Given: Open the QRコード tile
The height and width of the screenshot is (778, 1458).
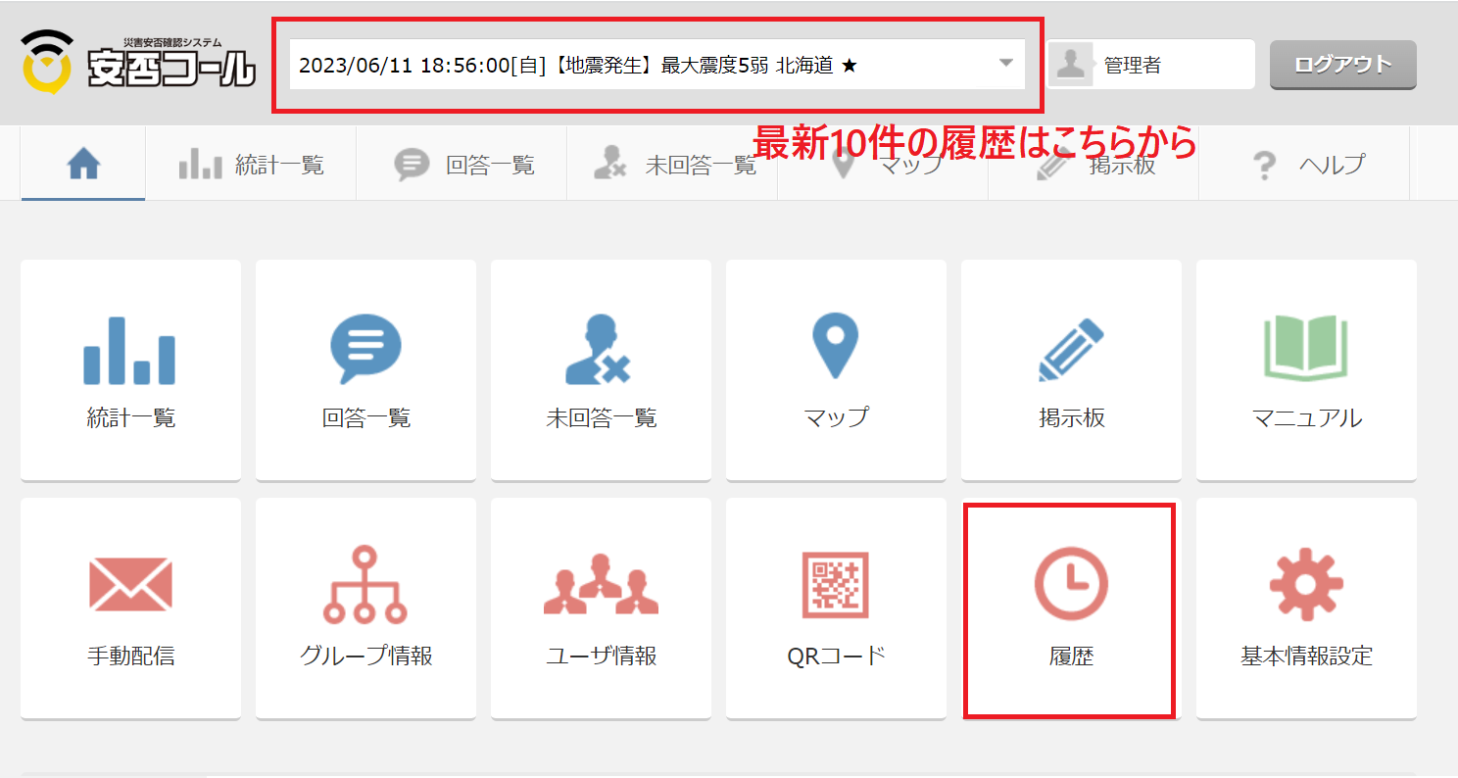Looking at the screenshot, I should 836,608.
